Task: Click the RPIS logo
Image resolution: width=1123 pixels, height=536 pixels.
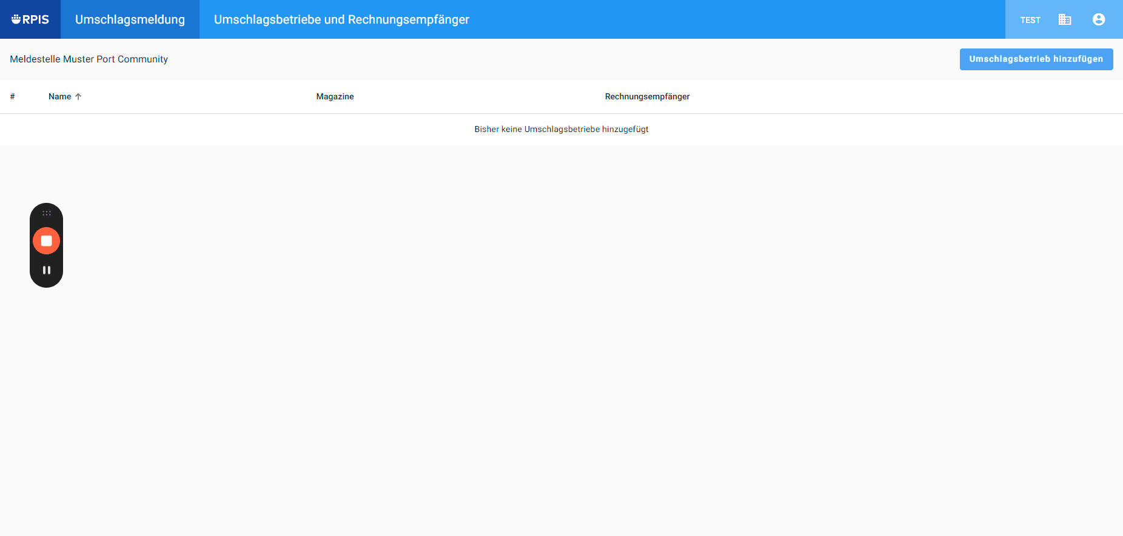Action: [30, 19]
